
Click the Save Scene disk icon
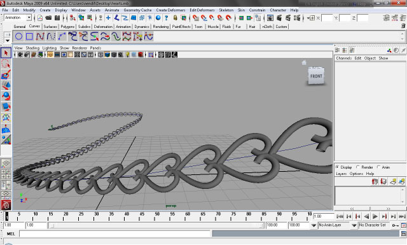(57, 18)
